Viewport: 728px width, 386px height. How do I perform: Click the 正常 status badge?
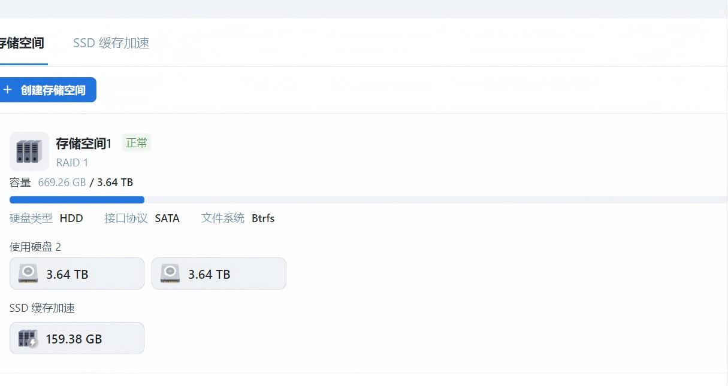point(137,143)
